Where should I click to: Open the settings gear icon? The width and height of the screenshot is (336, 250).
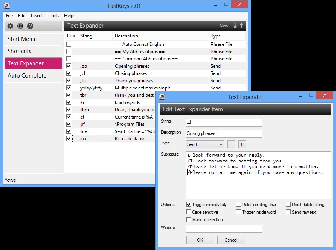click(x=10, y=26)
